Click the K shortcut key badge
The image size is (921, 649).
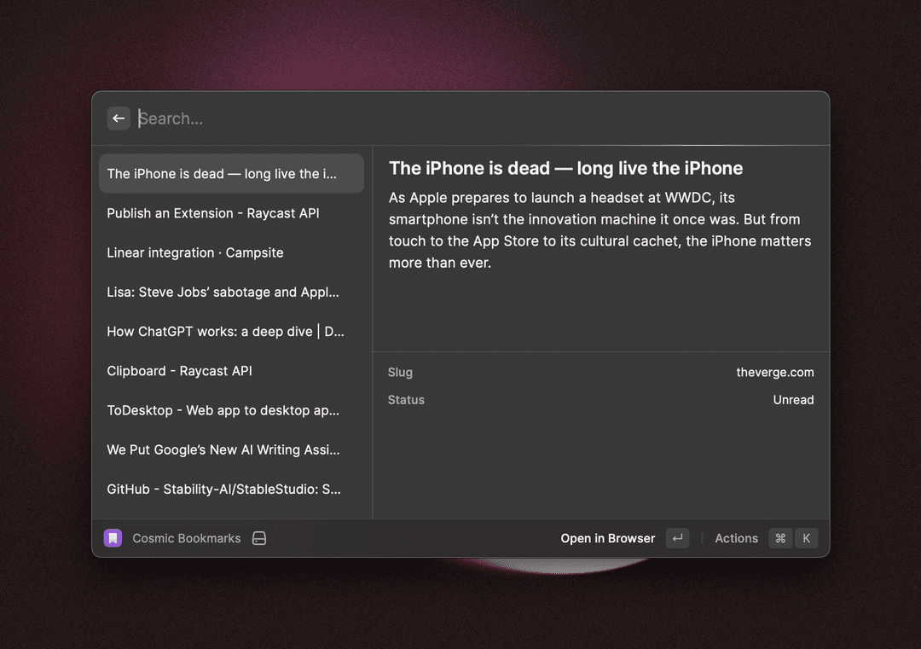click(807, 538)
